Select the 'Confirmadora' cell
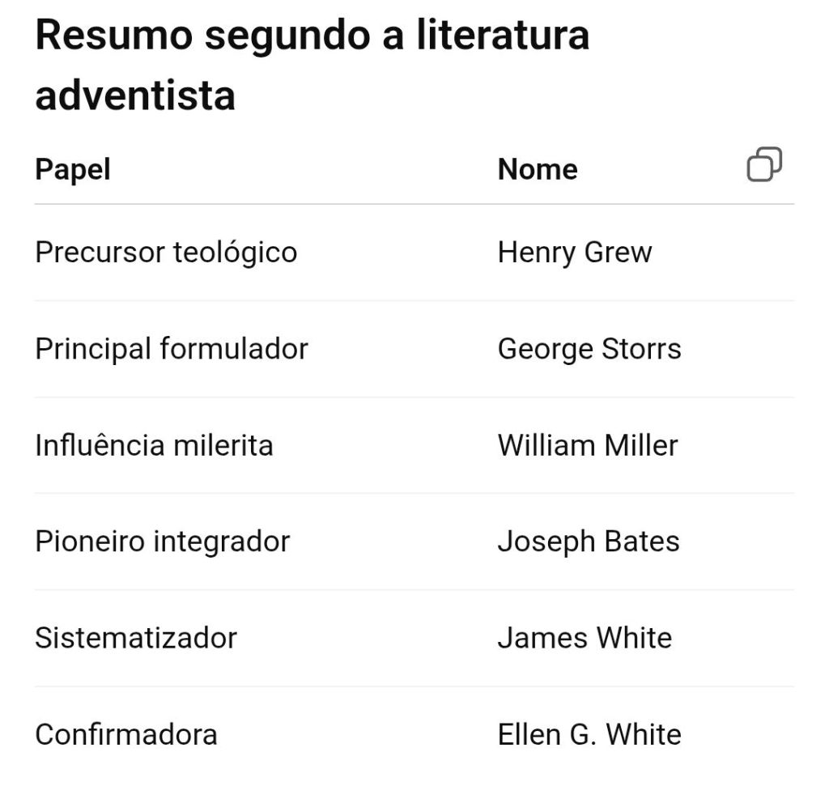The width and height of the screenshot is (829, 803). click(126, 734)
